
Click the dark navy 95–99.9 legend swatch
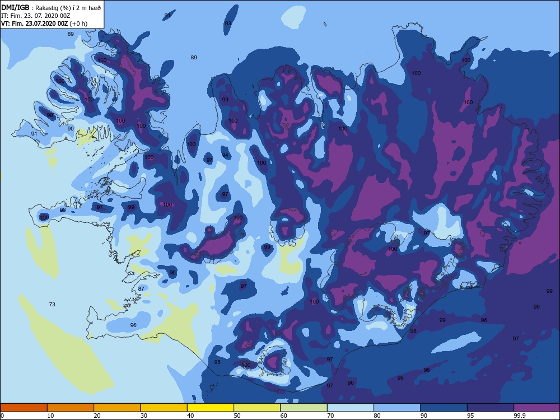[x=491, y=408]
